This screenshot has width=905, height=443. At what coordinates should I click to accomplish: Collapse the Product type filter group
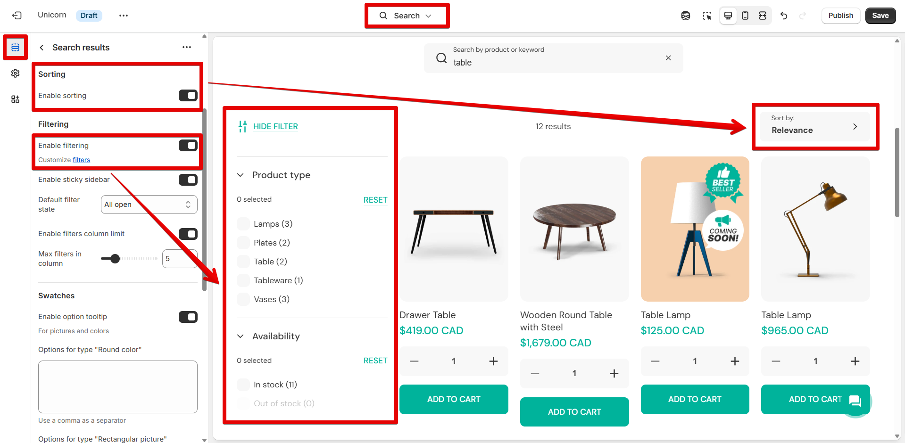tap(241, 175)
